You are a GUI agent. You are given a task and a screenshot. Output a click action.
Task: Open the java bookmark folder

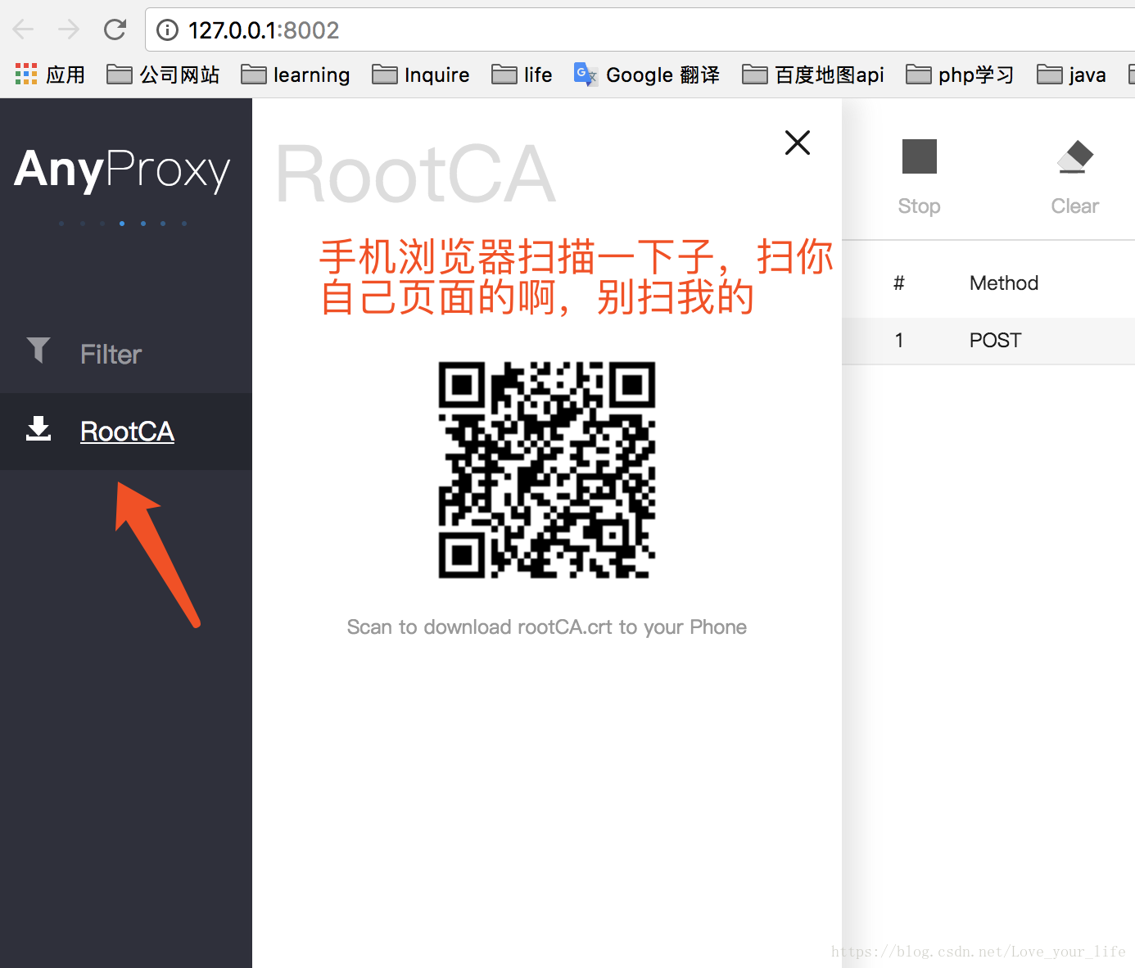[1071, 75]
